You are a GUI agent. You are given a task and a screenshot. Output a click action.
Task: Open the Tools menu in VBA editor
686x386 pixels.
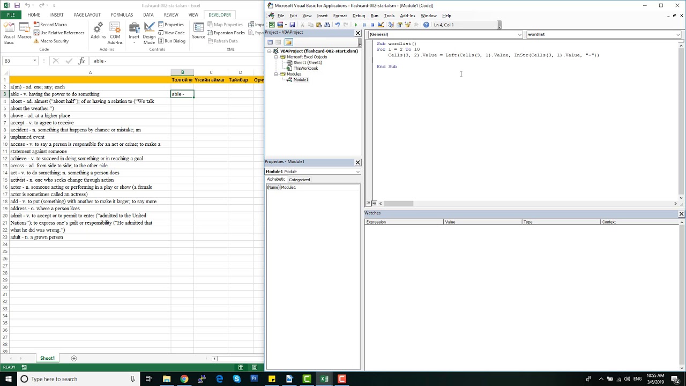click(389, 16)
